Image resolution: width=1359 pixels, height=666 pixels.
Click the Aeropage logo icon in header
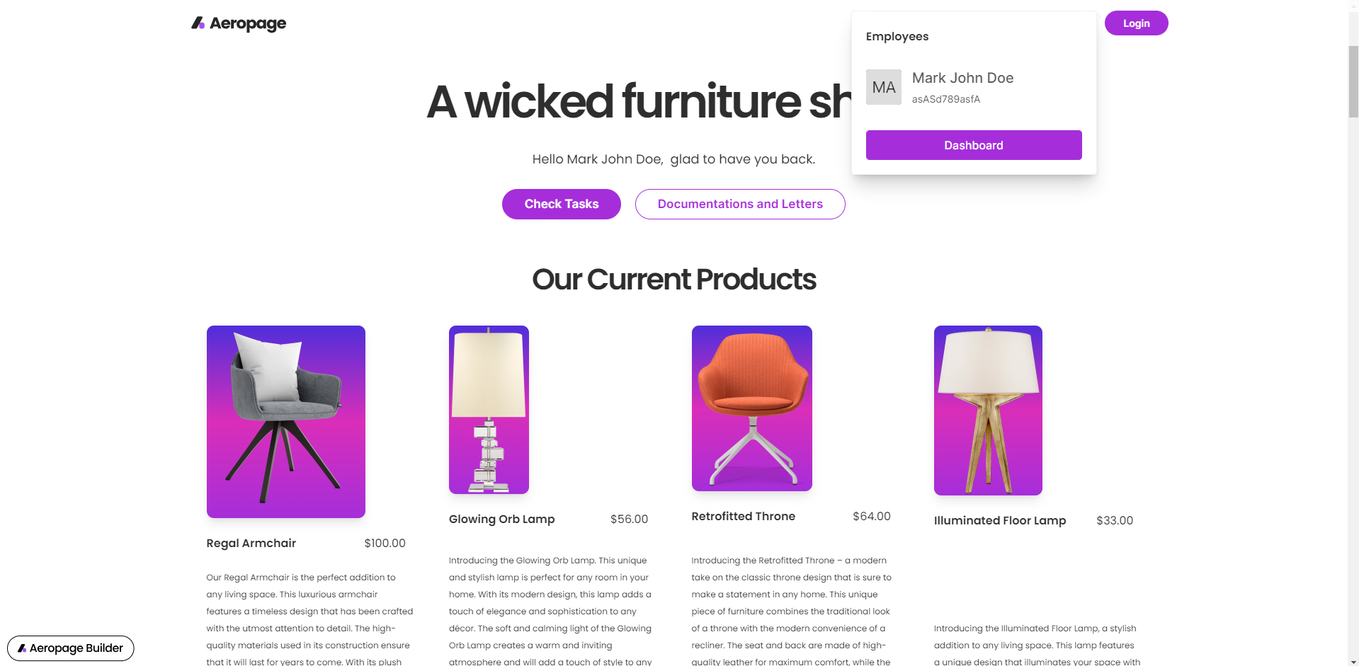click(198, 23)
